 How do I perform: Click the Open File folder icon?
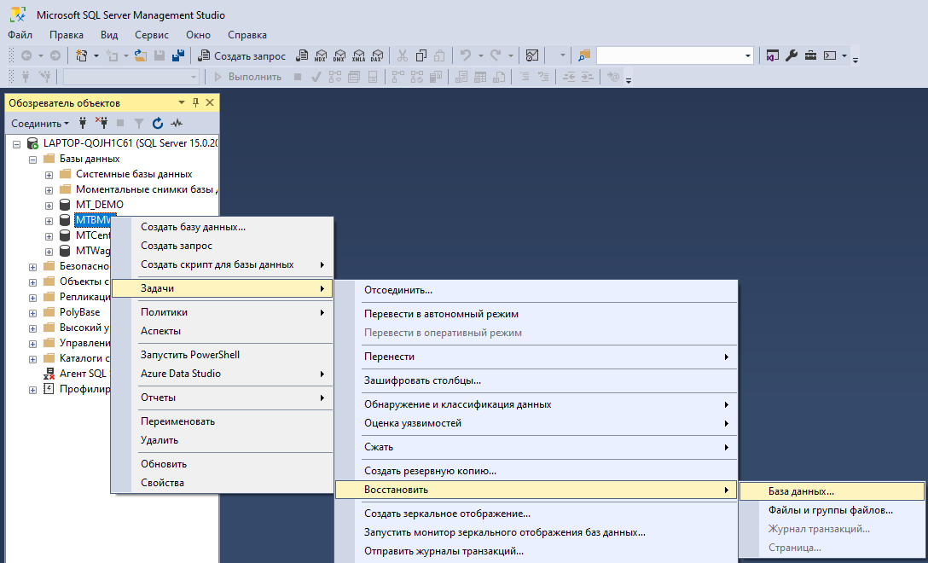tap(142, 56)
